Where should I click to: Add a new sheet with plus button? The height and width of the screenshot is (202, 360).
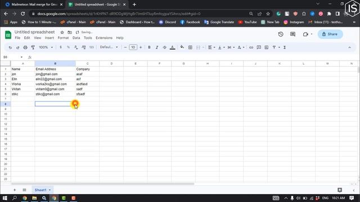[15, 190]
